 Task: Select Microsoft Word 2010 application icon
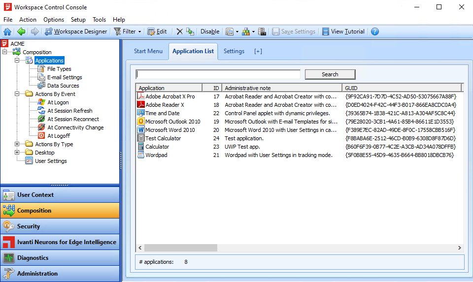click(140, 130)
